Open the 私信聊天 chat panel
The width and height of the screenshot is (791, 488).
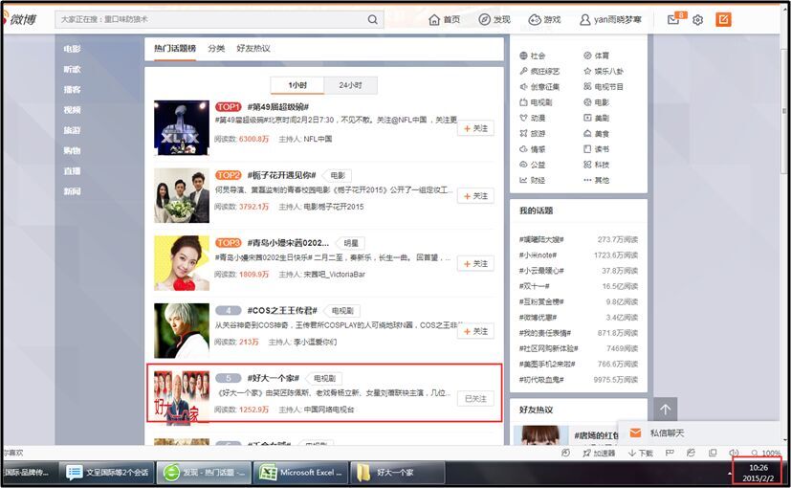click(x=667, y=433)
